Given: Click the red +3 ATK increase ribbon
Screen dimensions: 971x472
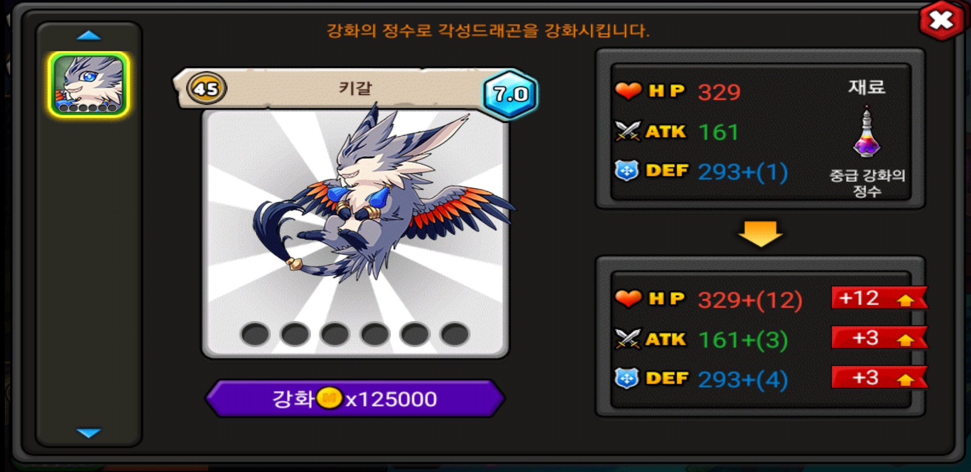Looking at the screenshot, I should pyautogui.click(x=879, y=338).
